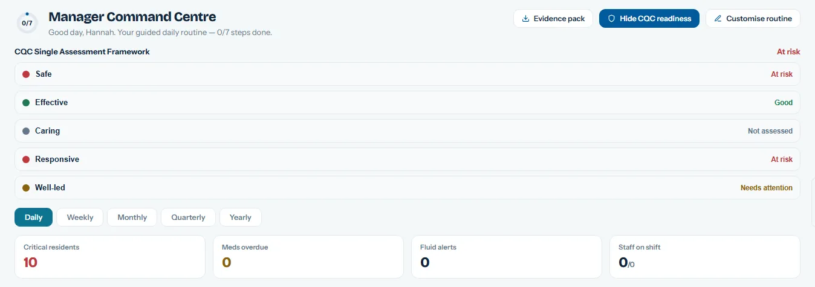This screenshot has height=287, width=815.
Task: Click the amber dot beside Well-led
Action: 26,188
